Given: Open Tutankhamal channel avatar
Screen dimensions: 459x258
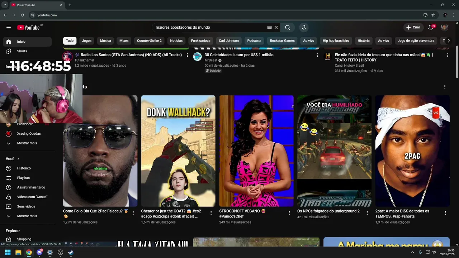Looking at the screenshot, I should point(67,57).
